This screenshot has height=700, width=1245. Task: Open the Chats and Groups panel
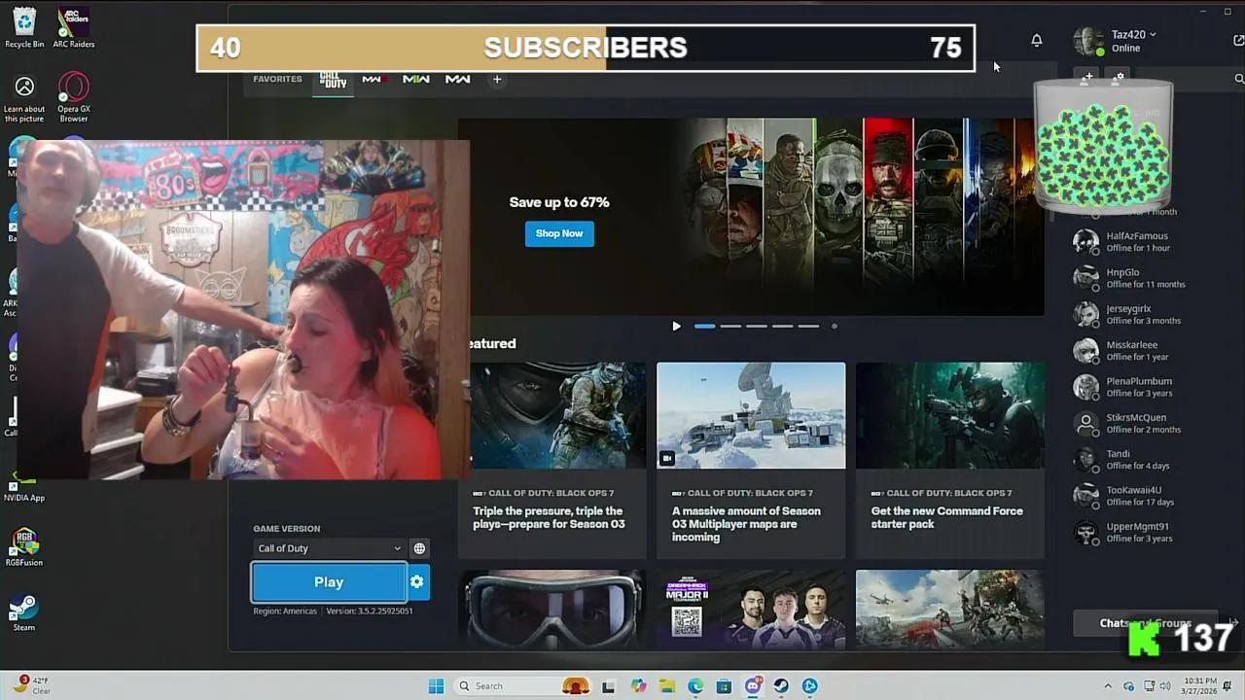point(1145,623)
